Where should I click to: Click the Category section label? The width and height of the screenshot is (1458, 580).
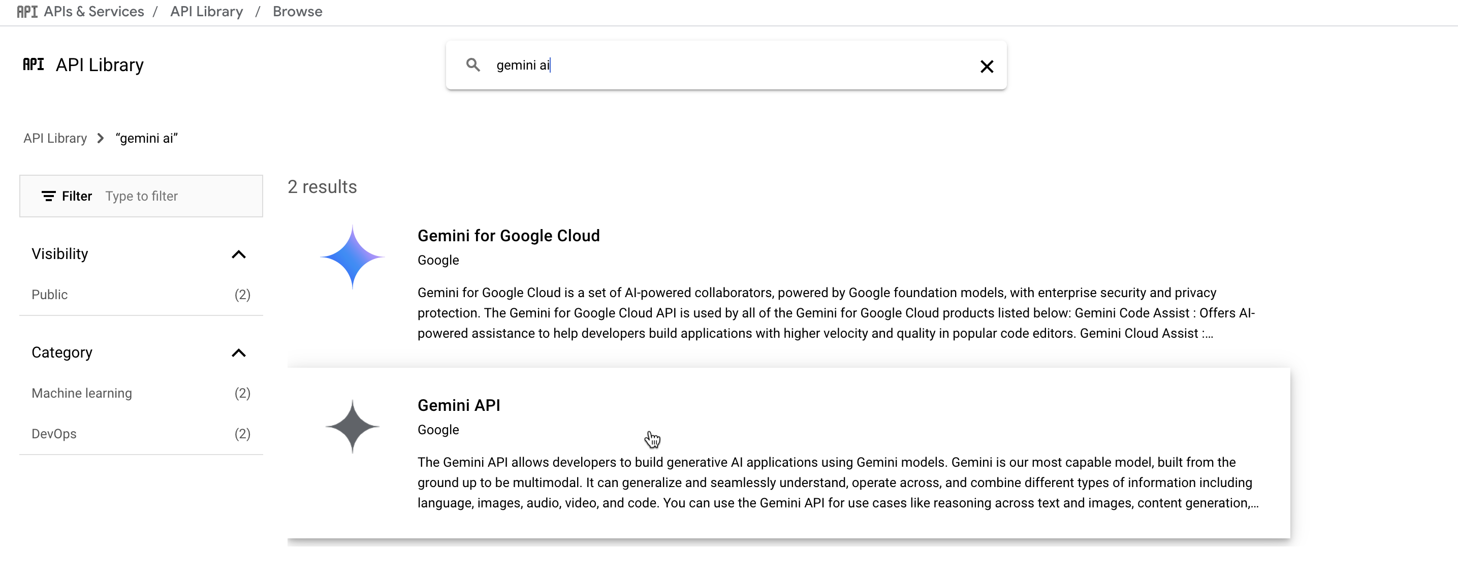pos(61,352)
